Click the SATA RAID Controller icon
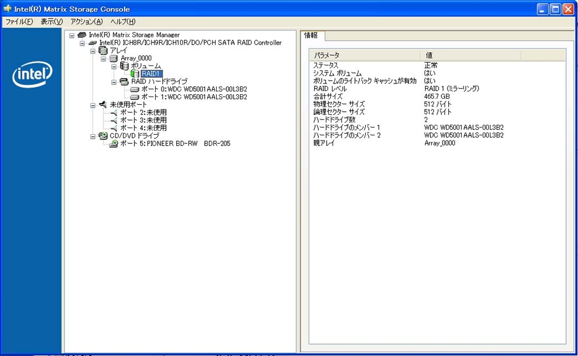Image resolution: width=578 pixels, height=356 pixels. click(93, 43)
